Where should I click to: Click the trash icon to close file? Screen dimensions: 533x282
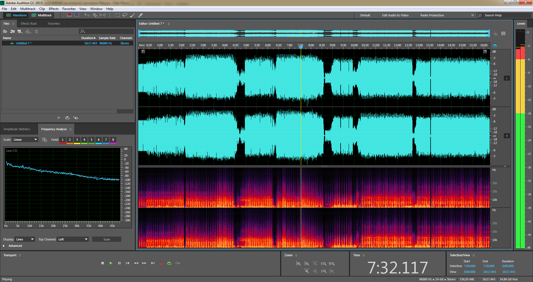coord(36,31)
